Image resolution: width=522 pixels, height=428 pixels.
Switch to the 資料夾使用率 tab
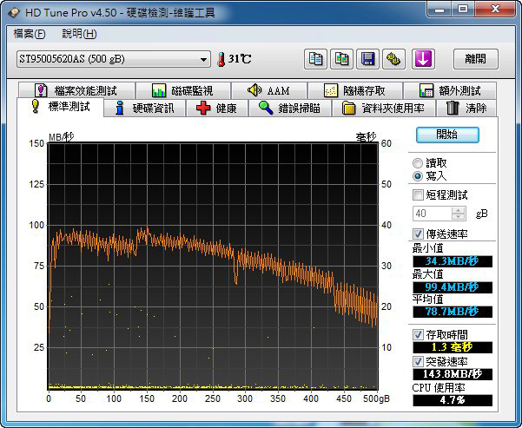click(x=384, y=108)
